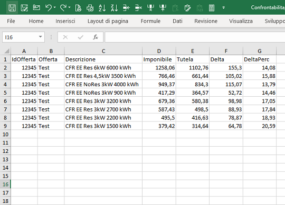Open the Layout di pagina tab

(x=108, y=21)
